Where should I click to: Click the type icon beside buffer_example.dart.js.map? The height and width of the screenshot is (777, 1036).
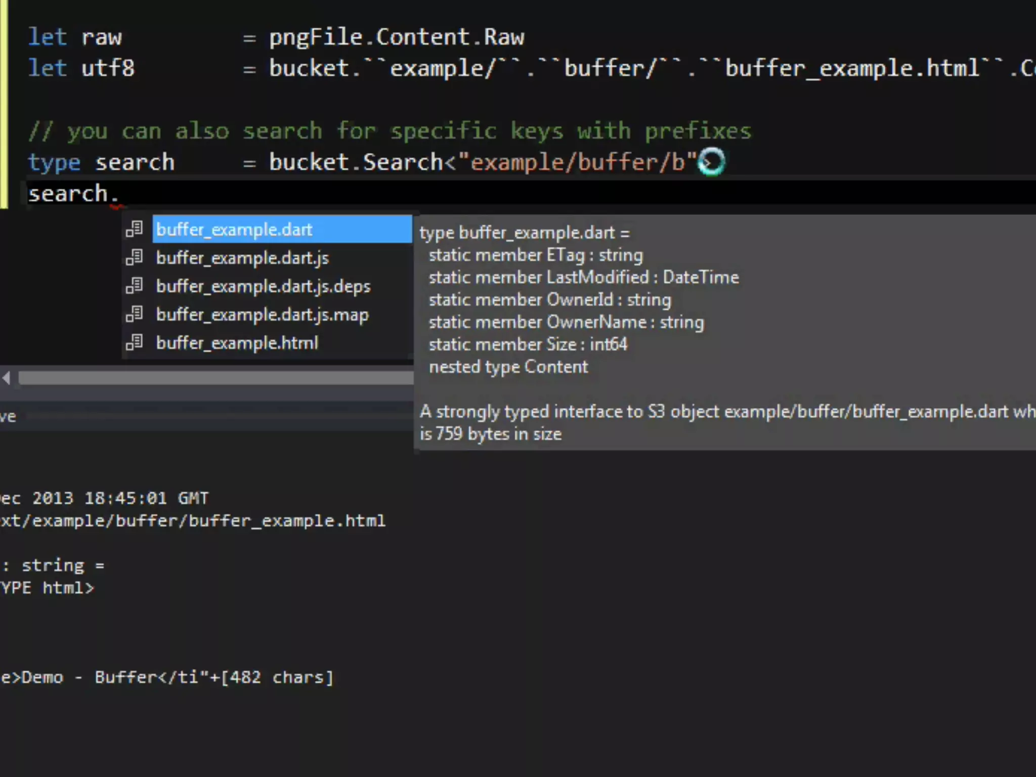[135, 314]
